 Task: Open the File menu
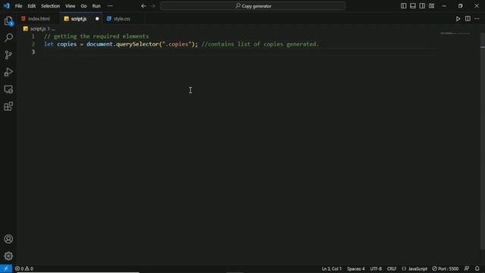coord(18,6)
